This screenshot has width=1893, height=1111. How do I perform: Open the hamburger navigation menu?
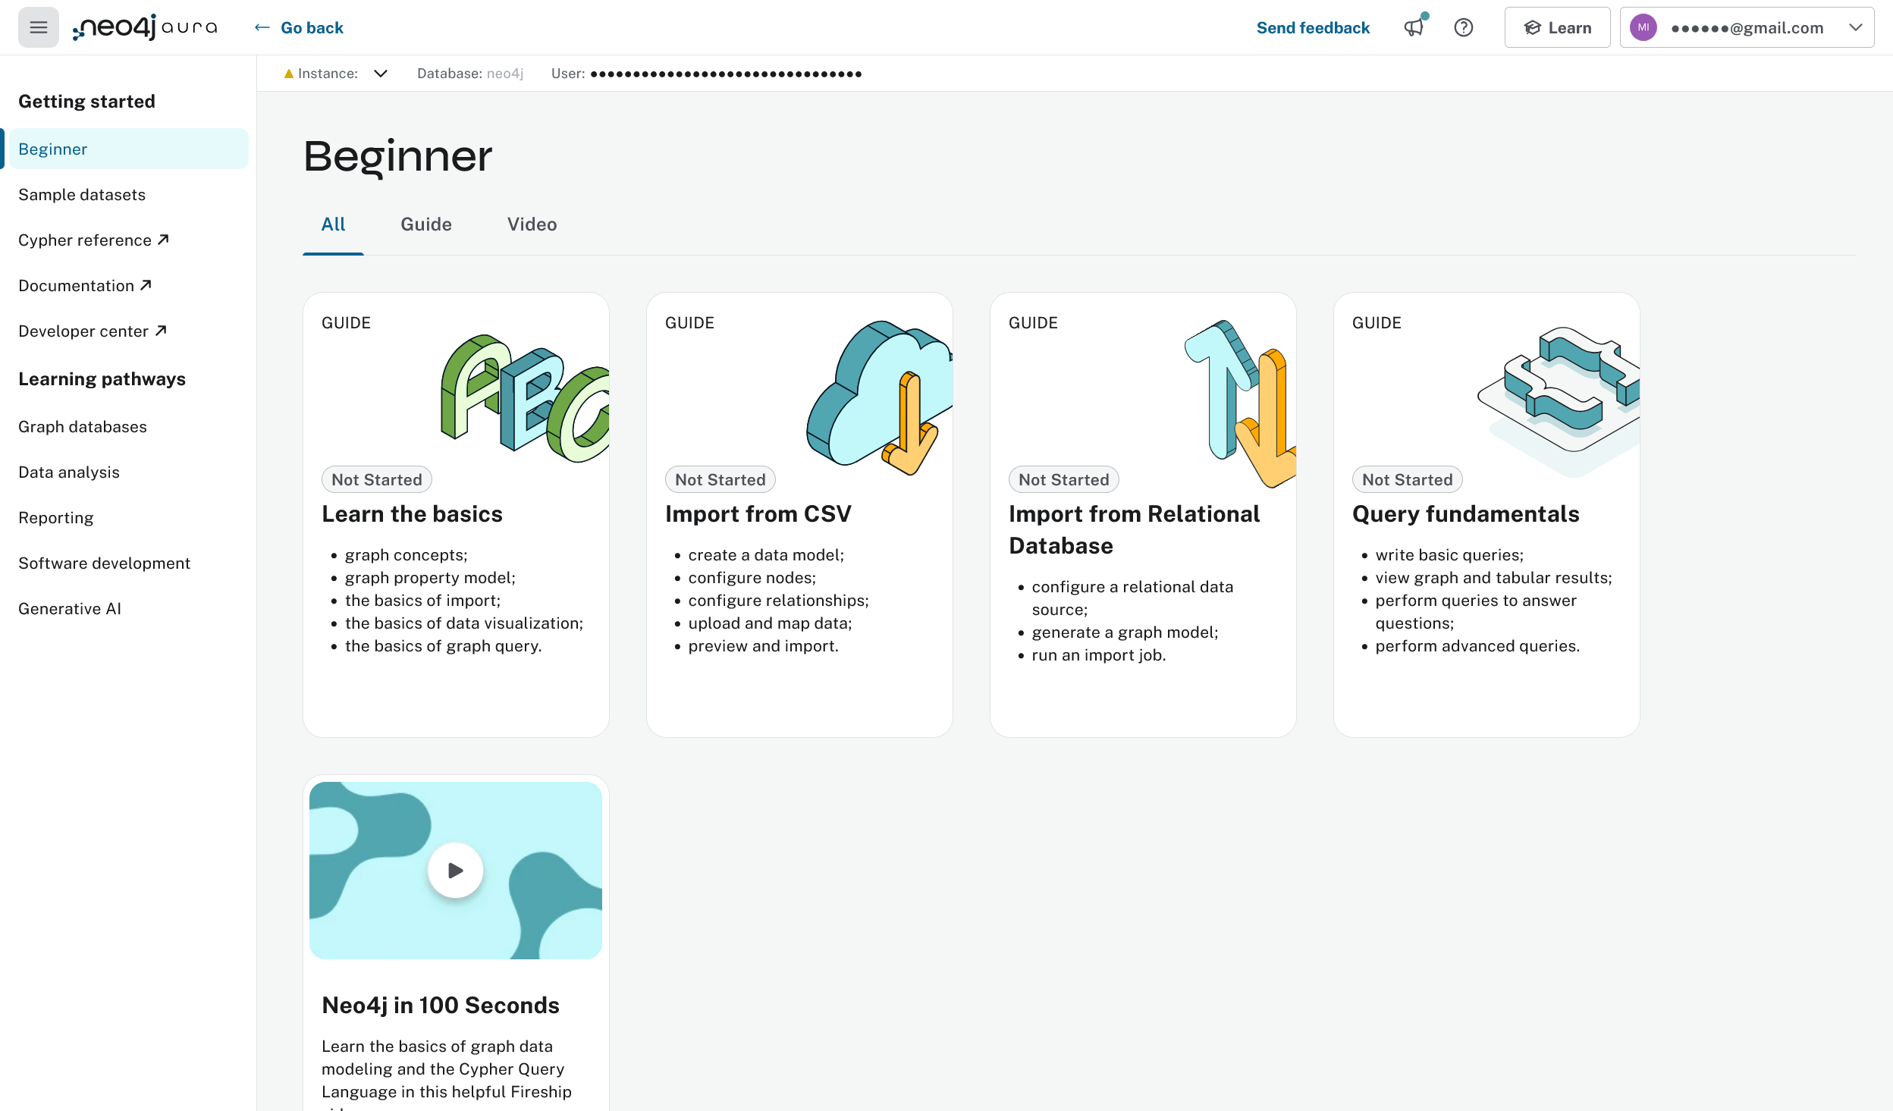click(x=39, y=28)
